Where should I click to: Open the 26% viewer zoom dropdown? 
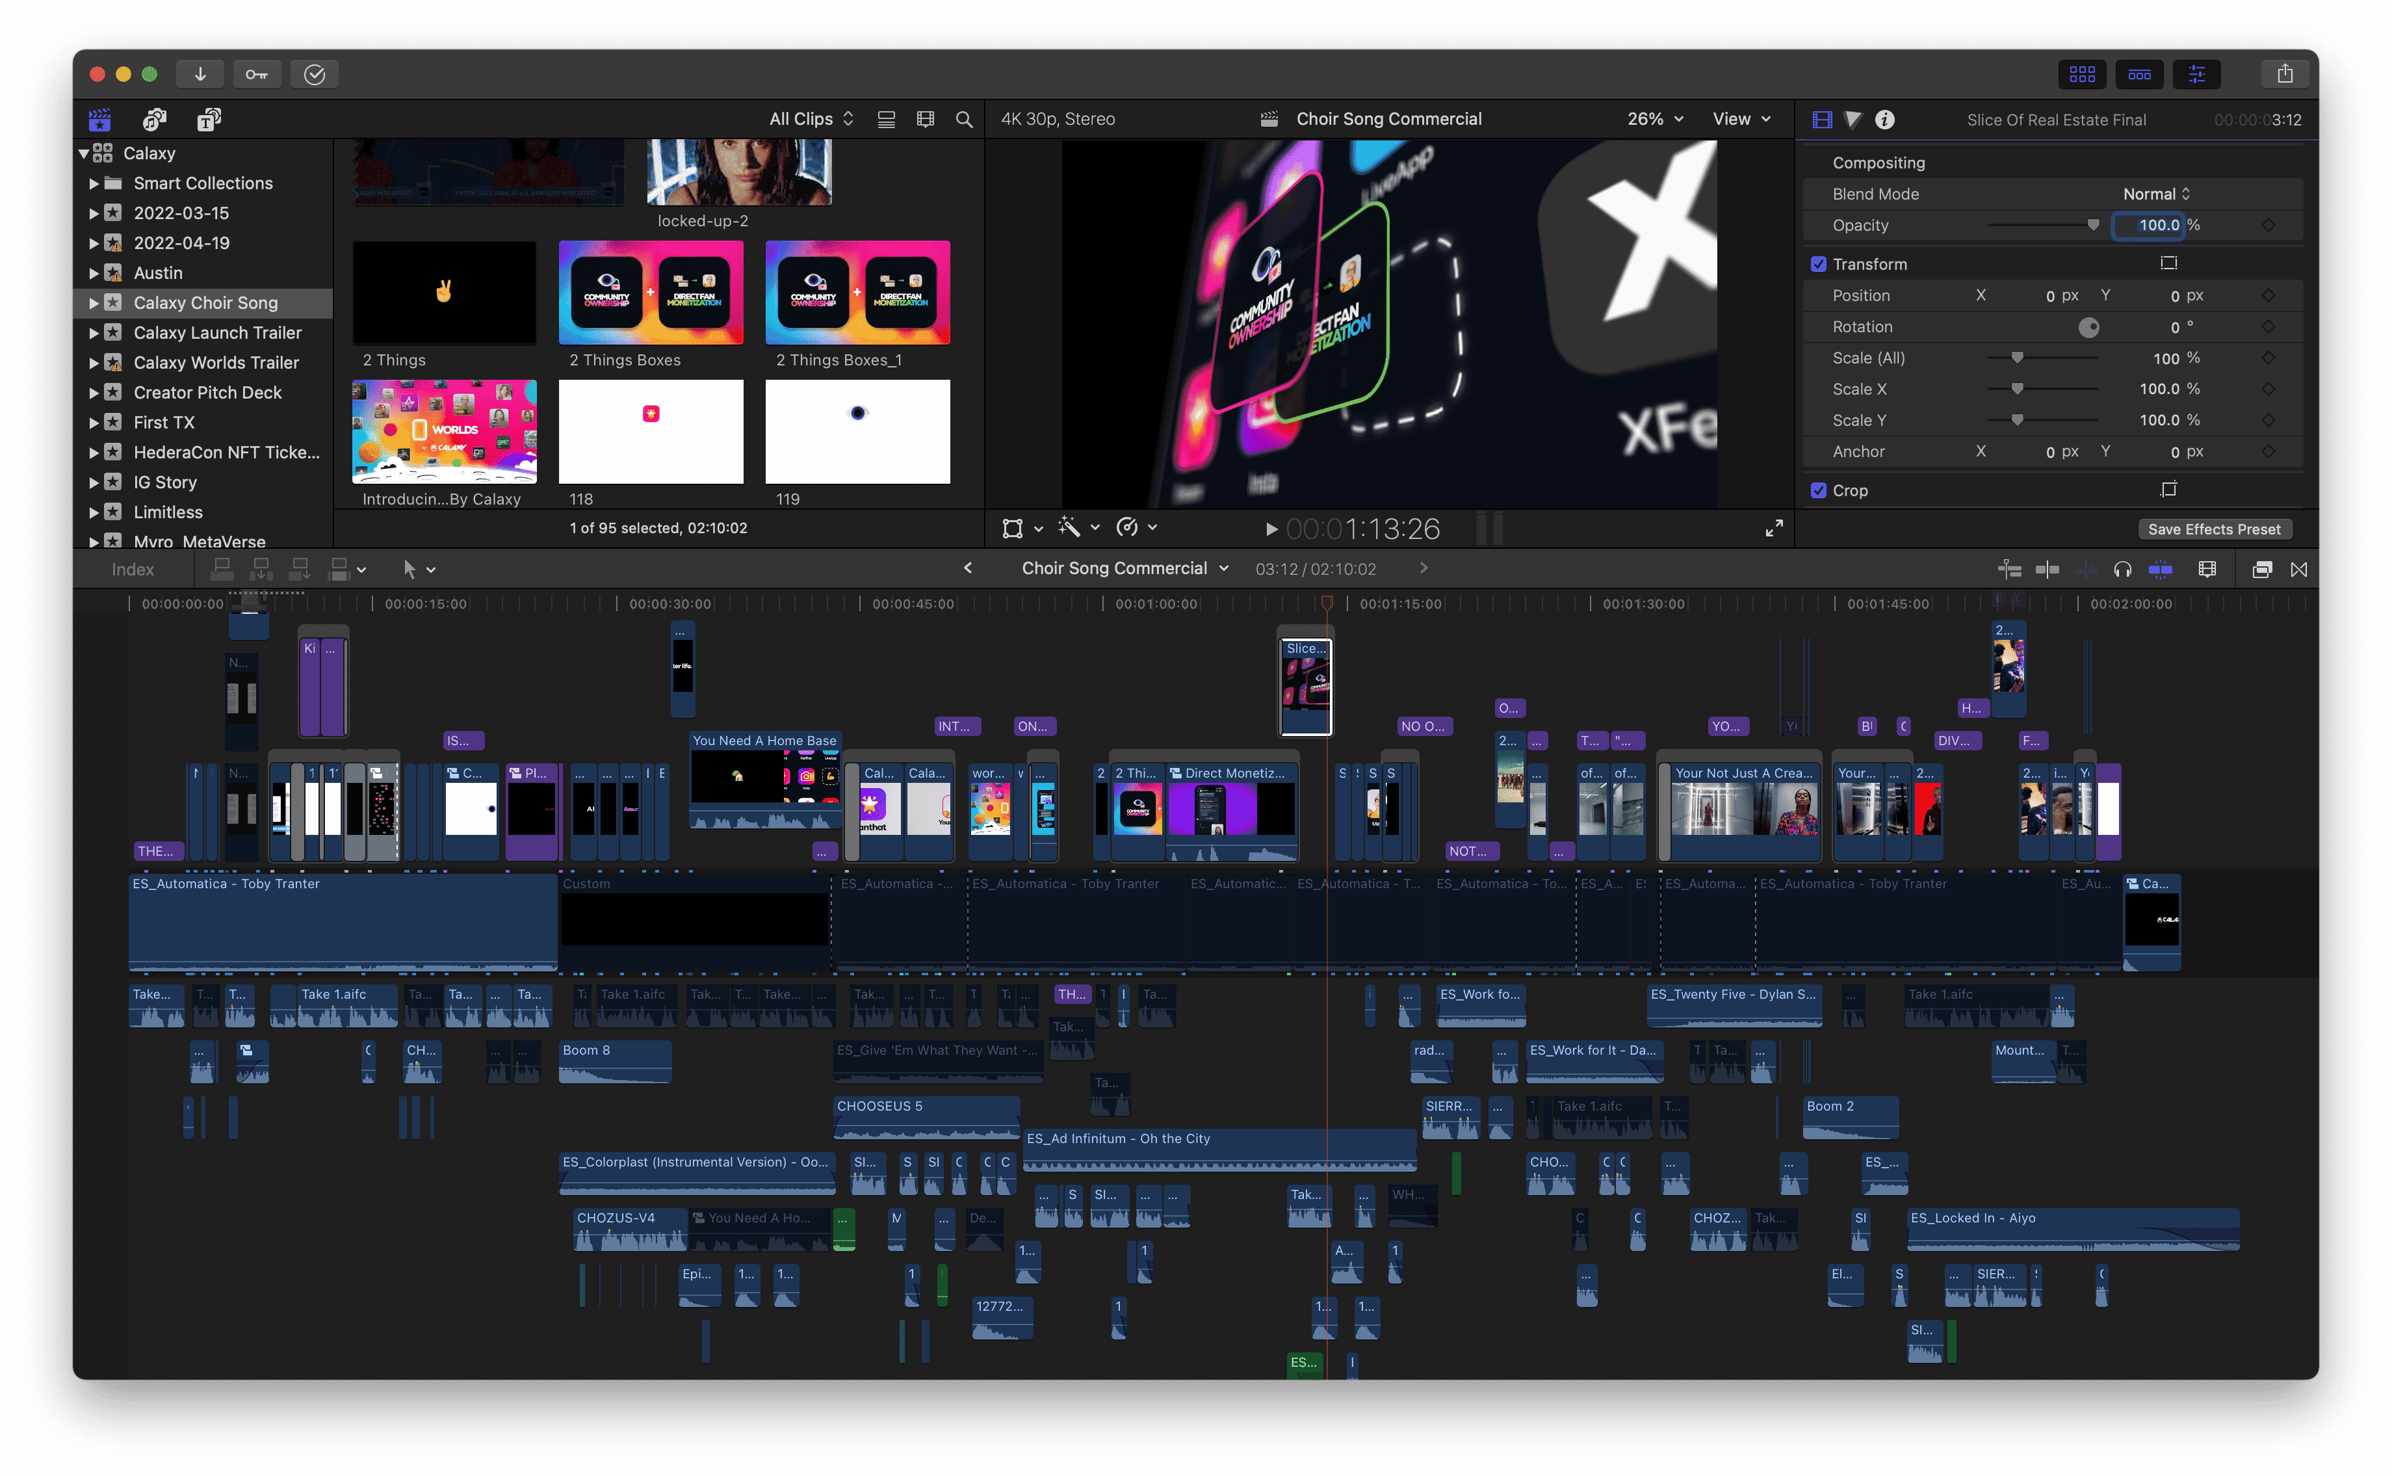click(x=1654, y=119)
